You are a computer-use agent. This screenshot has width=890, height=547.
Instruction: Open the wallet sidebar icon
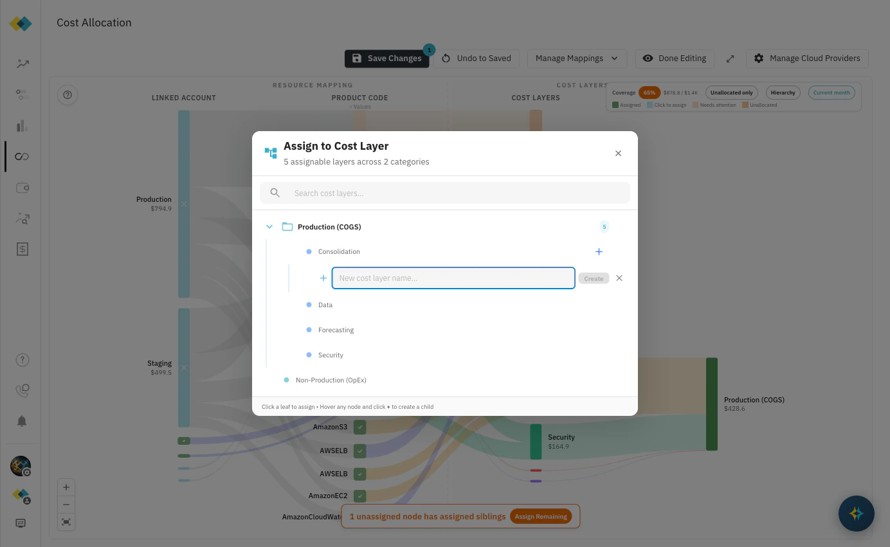23,188
